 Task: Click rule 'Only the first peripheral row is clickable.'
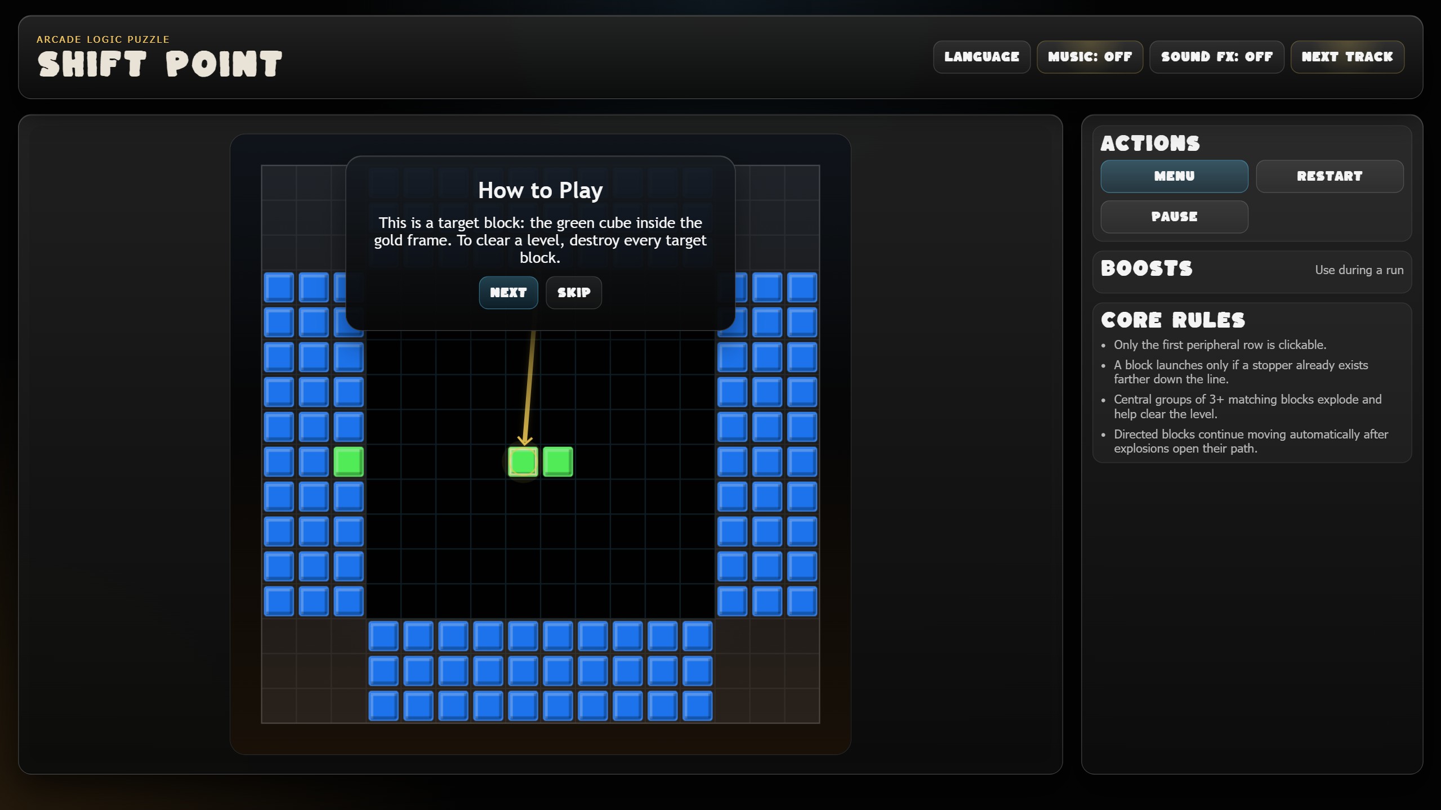1220,345
